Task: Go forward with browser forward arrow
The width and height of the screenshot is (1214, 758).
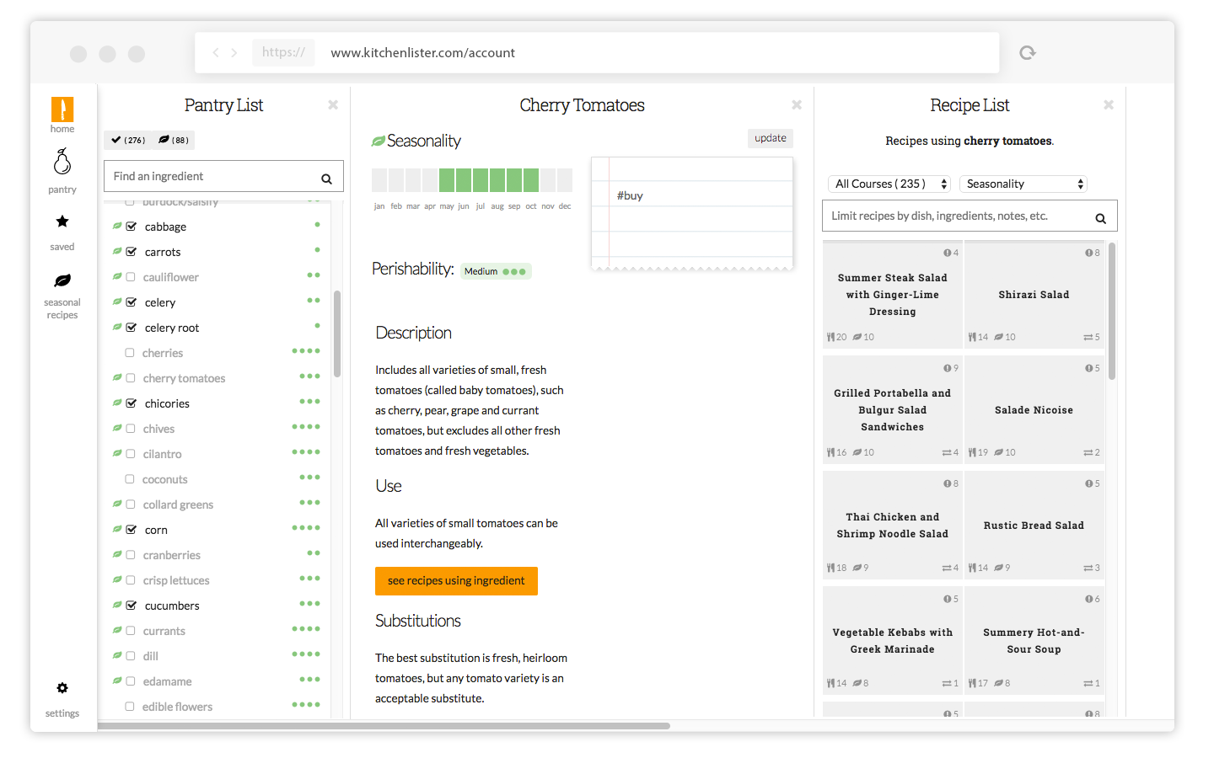Action: click(x=234, y=52)
